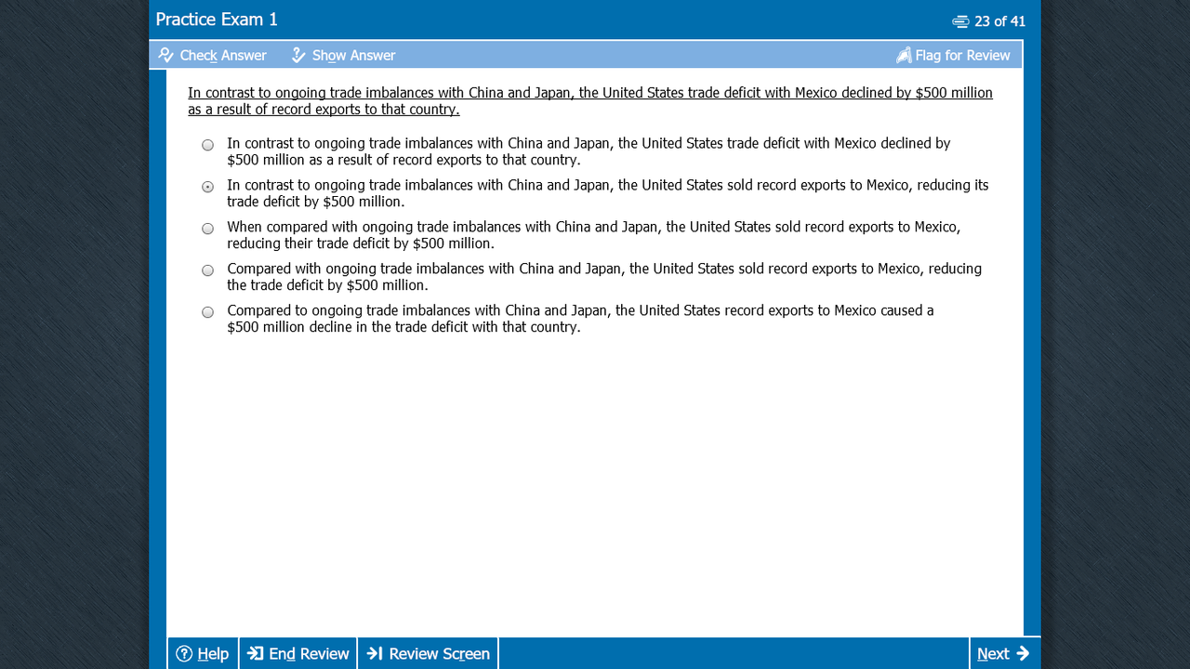Click the '23 of 41' counter text

tap(999, 21)
